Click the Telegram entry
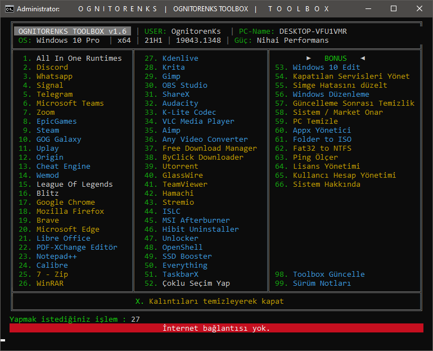 [x=55, y=94]
